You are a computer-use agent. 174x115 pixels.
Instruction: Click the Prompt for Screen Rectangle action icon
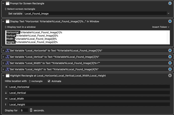pyautogui.click(x=7, y=3)
